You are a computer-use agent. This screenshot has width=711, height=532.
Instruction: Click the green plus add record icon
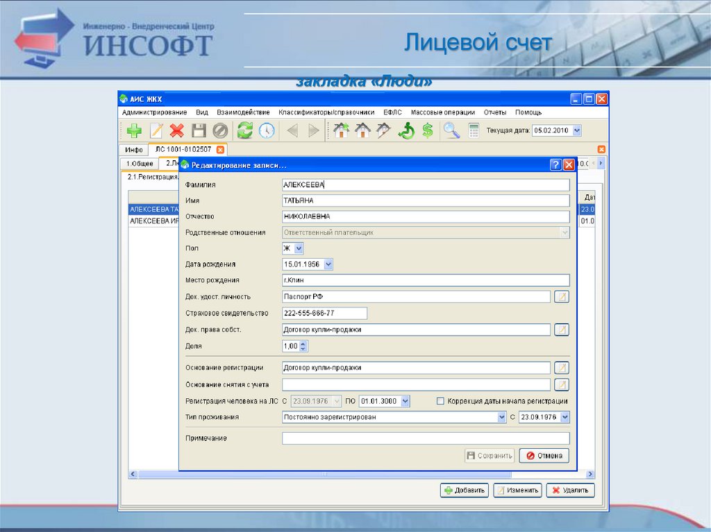[133, 130]
